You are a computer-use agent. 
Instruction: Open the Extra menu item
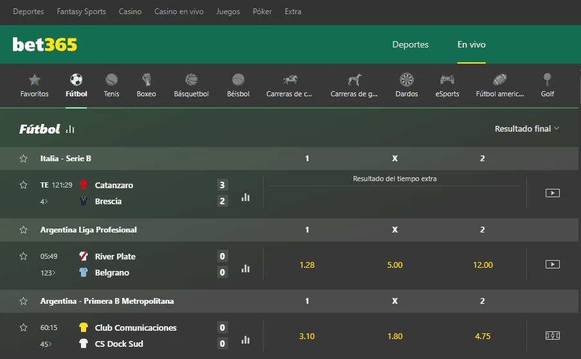[x=293, y=12]
